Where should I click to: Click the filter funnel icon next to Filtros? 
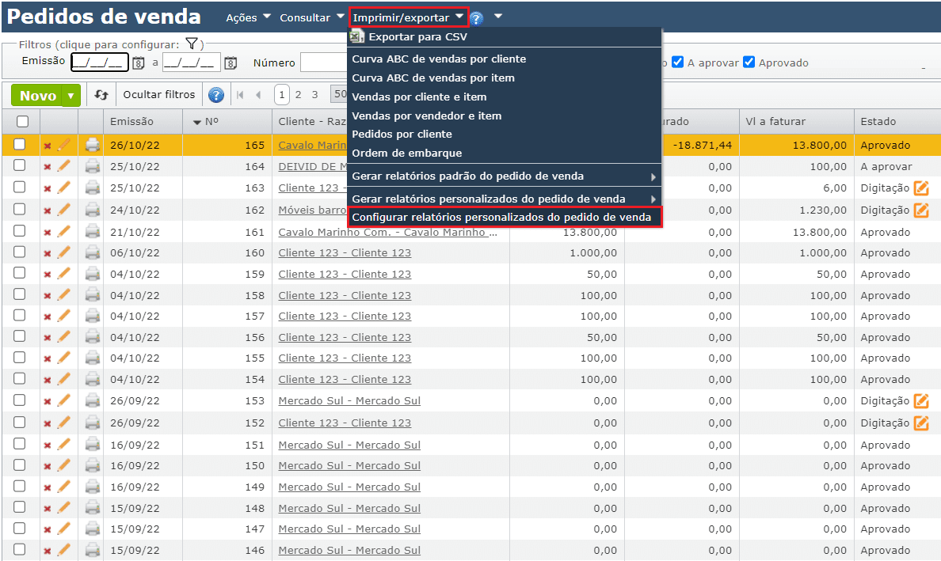(190, 44)
